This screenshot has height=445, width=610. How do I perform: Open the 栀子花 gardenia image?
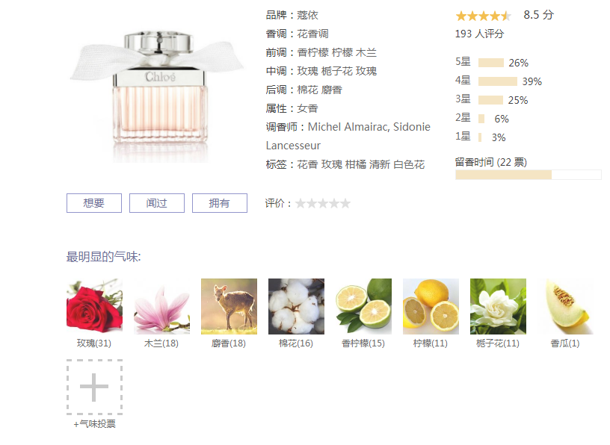pyautogui.click(x=499, y=306)
